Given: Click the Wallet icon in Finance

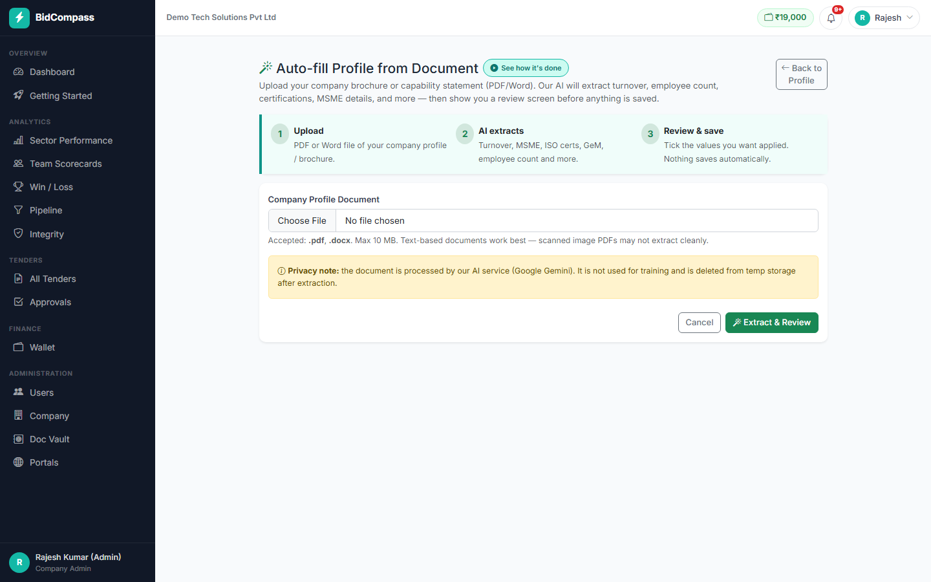Looking at the screenshot, I should pos(18,347).
